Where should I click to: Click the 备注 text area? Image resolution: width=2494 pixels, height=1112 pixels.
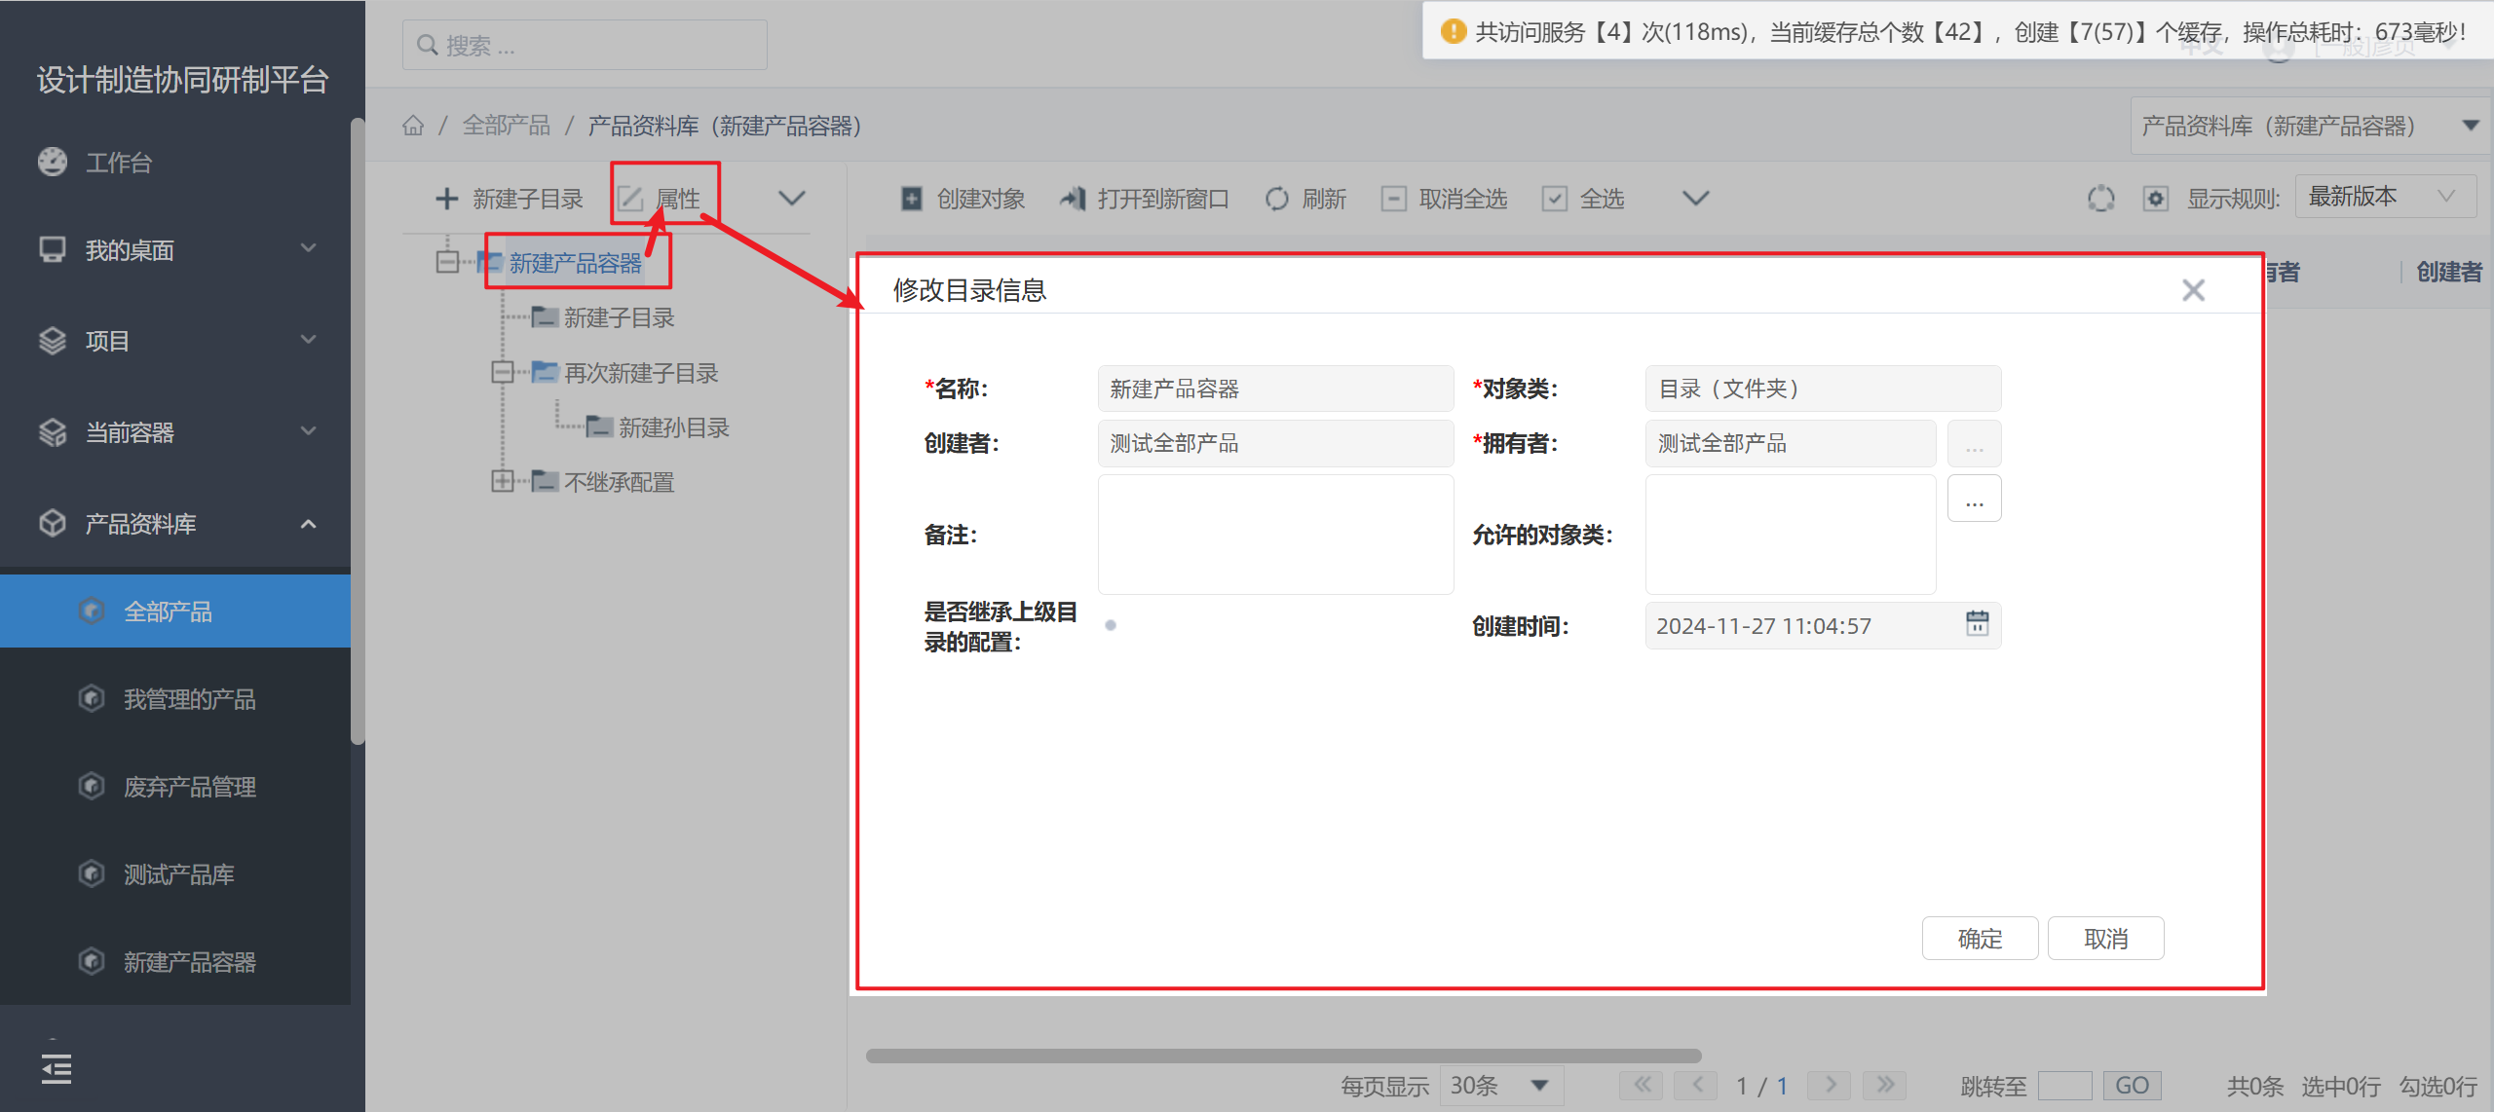(1275, 535)
